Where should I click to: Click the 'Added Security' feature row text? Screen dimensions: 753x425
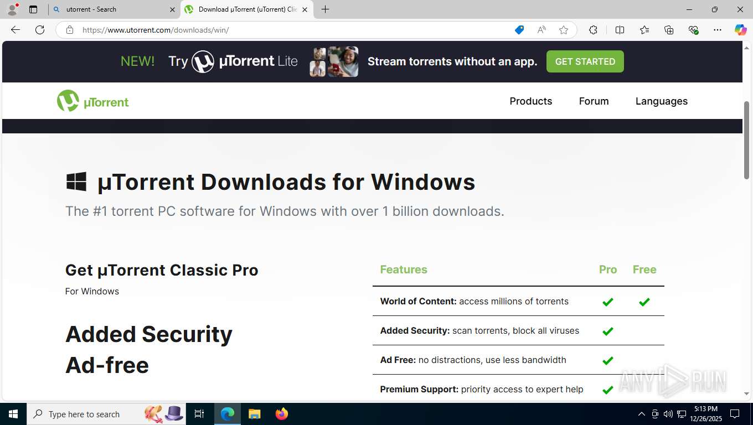tap(479, 331)
